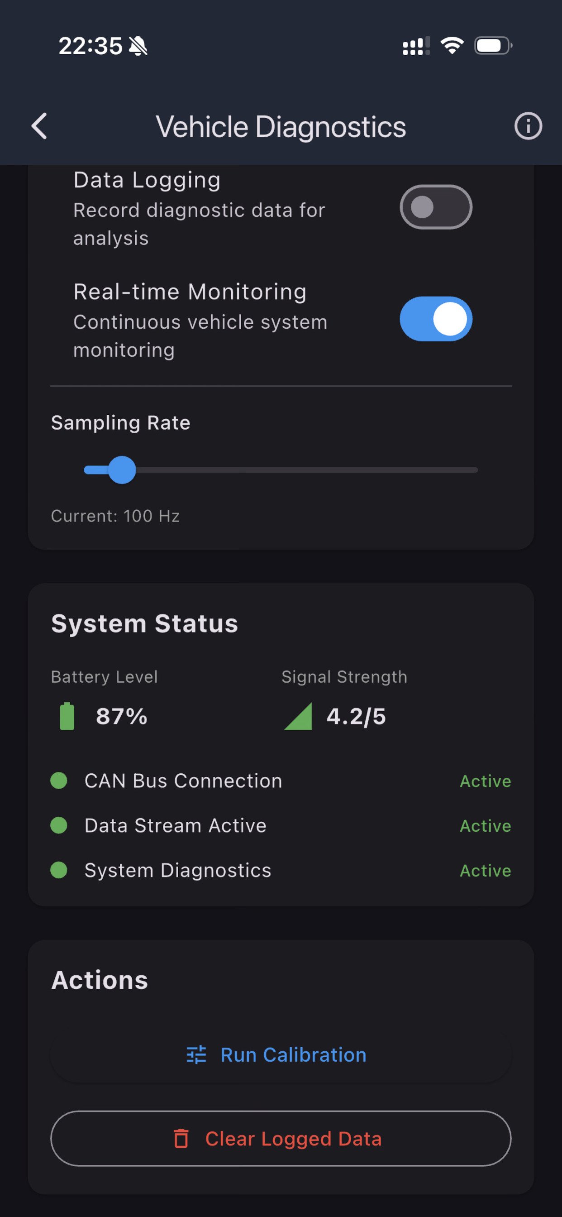Disable the Real-time Monitoring toggle
This screenshot has height=1217, width=562.
pyautogui.click(x=435, y=319)
